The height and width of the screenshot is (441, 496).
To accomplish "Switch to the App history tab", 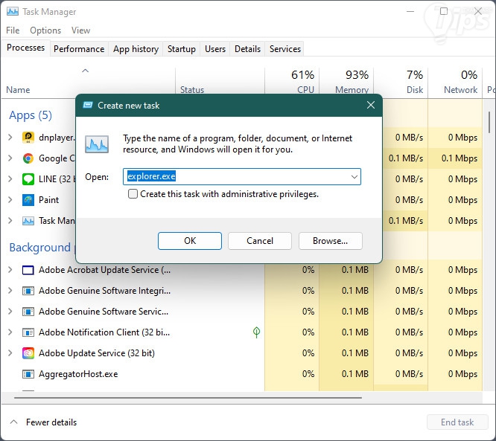I will tap(136, 49).
